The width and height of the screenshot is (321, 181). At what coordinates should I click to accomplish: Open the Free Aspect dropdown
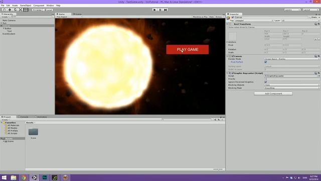coord(69,17)
